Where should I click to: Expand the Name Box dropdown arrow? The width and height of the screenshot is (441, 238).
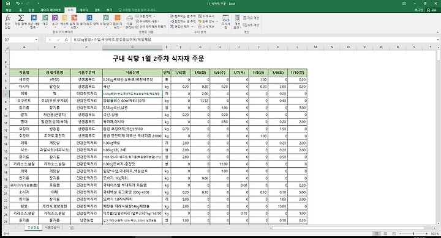[36, 40]
